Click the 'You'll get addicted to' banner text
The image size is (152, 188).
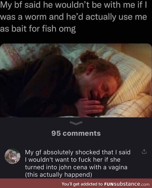coord(82,184)
